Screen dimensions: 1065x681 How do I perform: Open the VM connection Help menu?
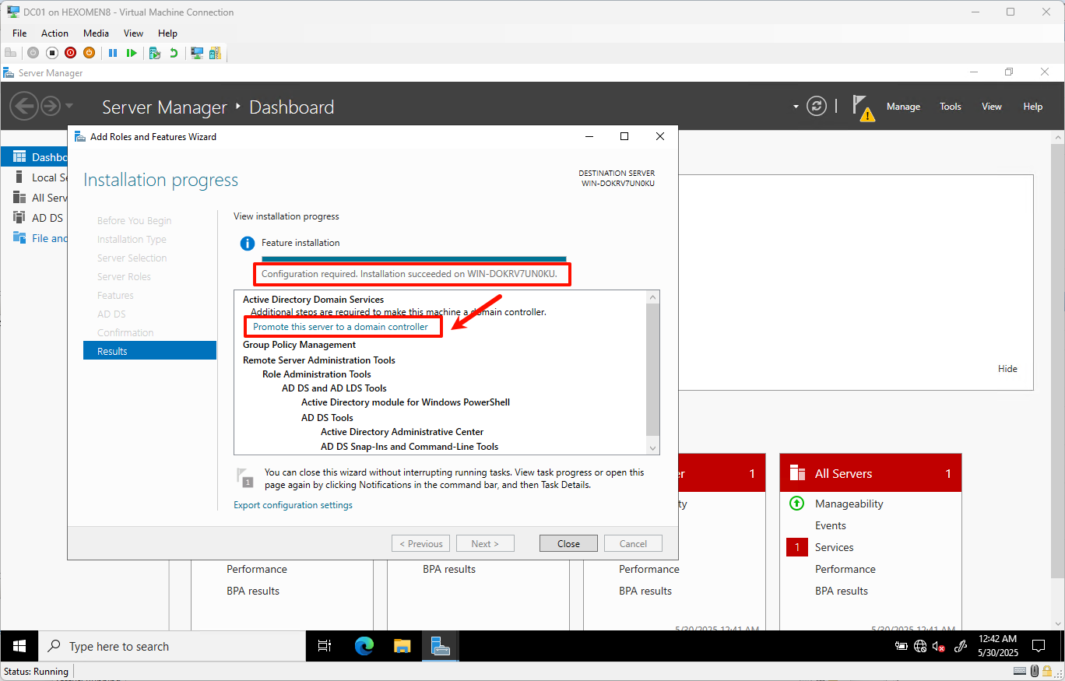[x=167, y=33]
